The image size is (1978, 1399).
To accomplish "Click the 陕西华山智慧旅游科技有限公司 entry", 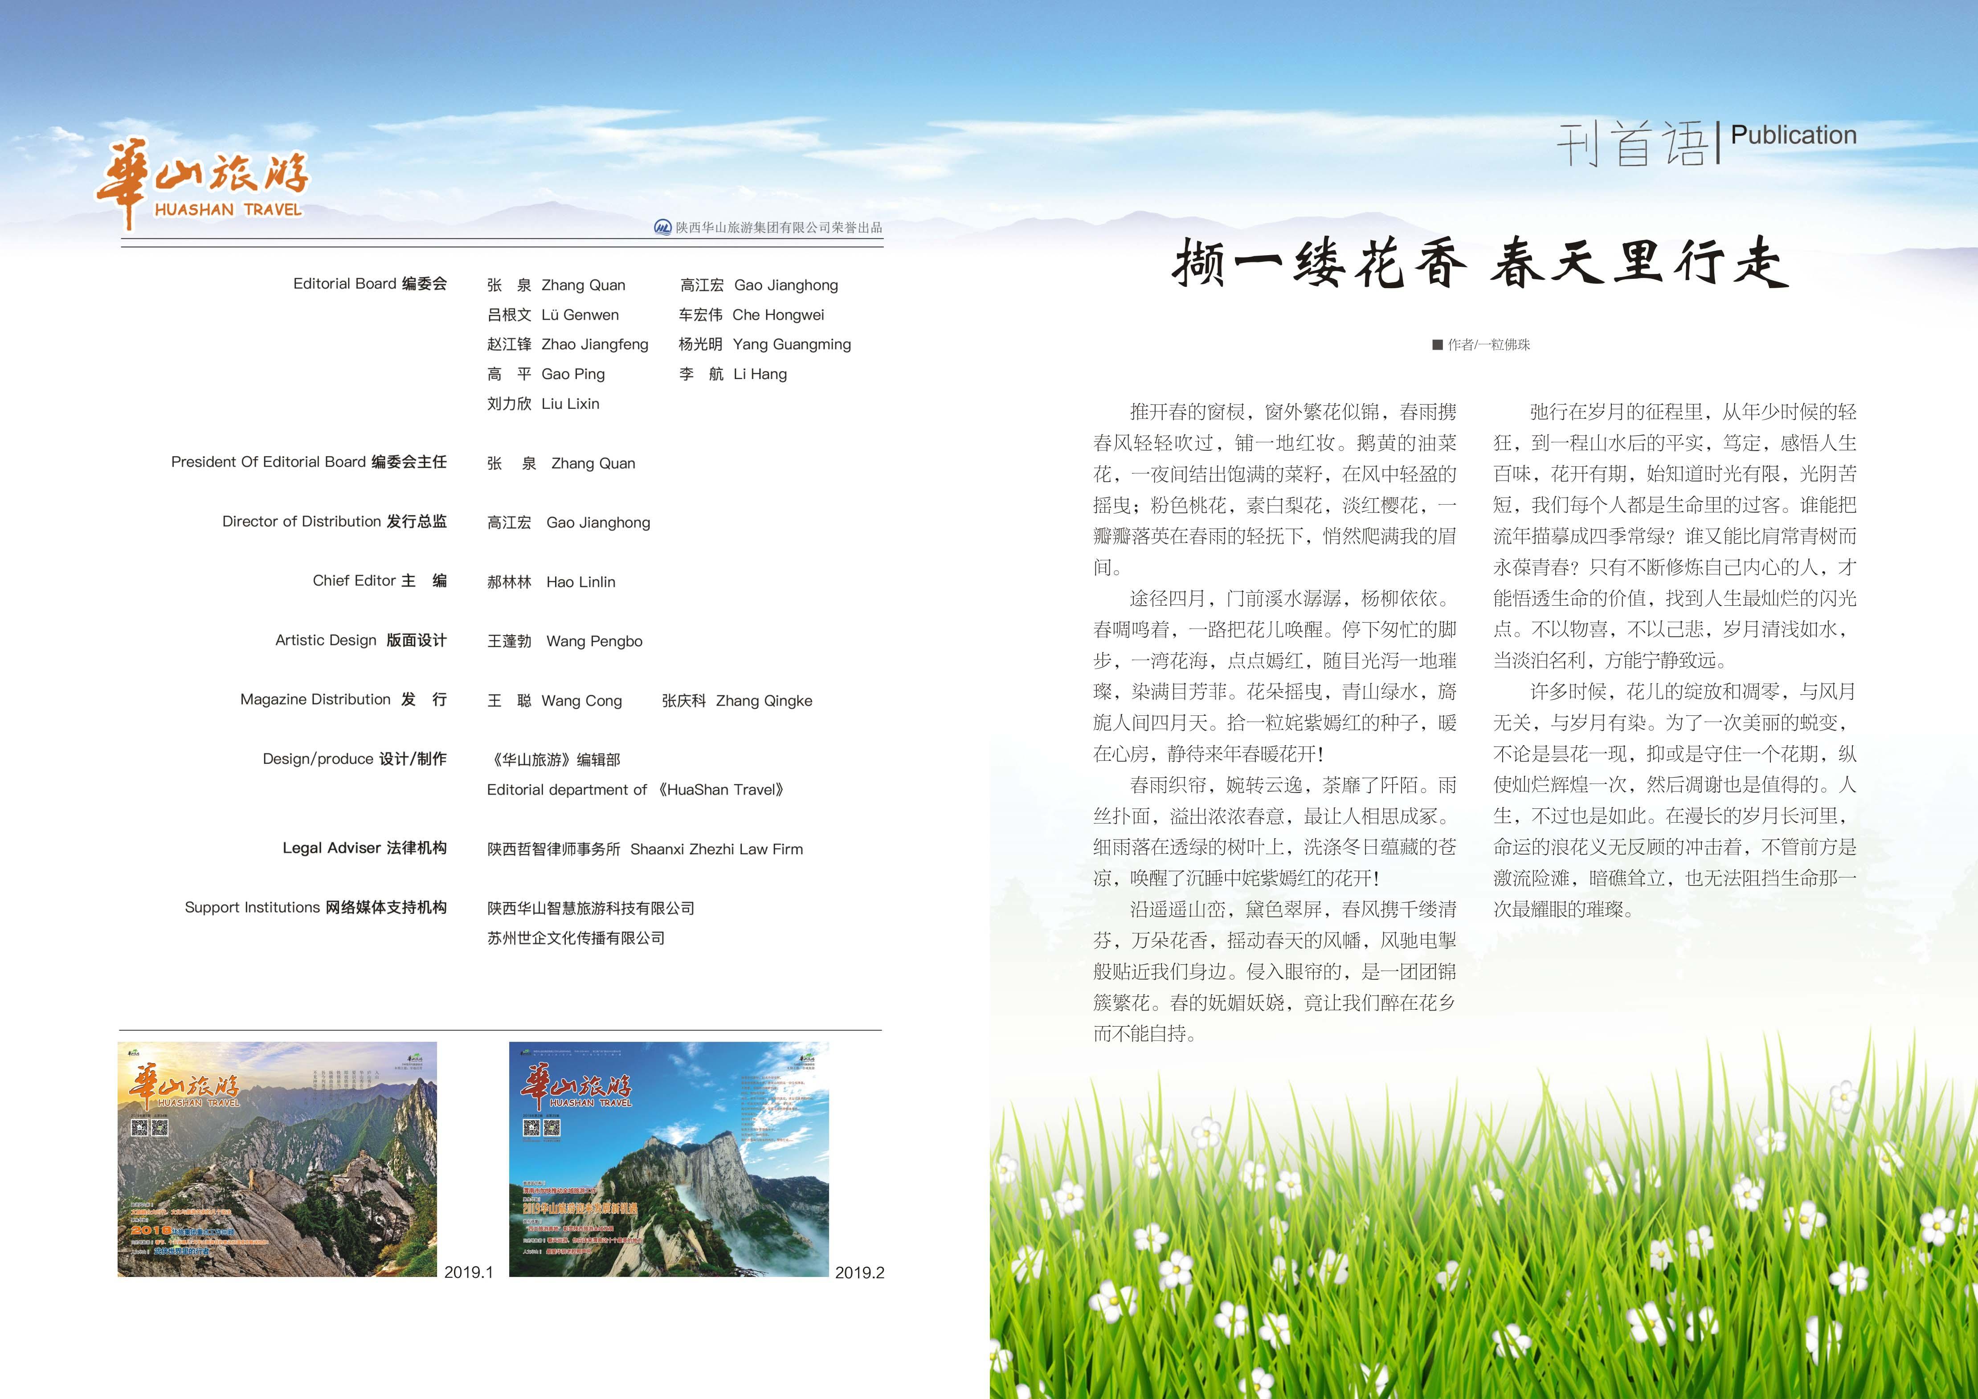I will coord(591,908).
